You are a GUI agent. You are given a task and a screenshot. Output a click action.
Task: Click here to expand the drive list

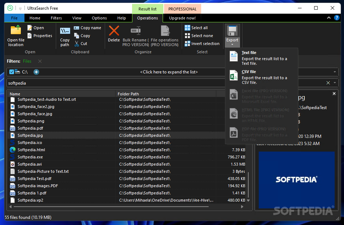pyautogui.click(x=169, y=72)
